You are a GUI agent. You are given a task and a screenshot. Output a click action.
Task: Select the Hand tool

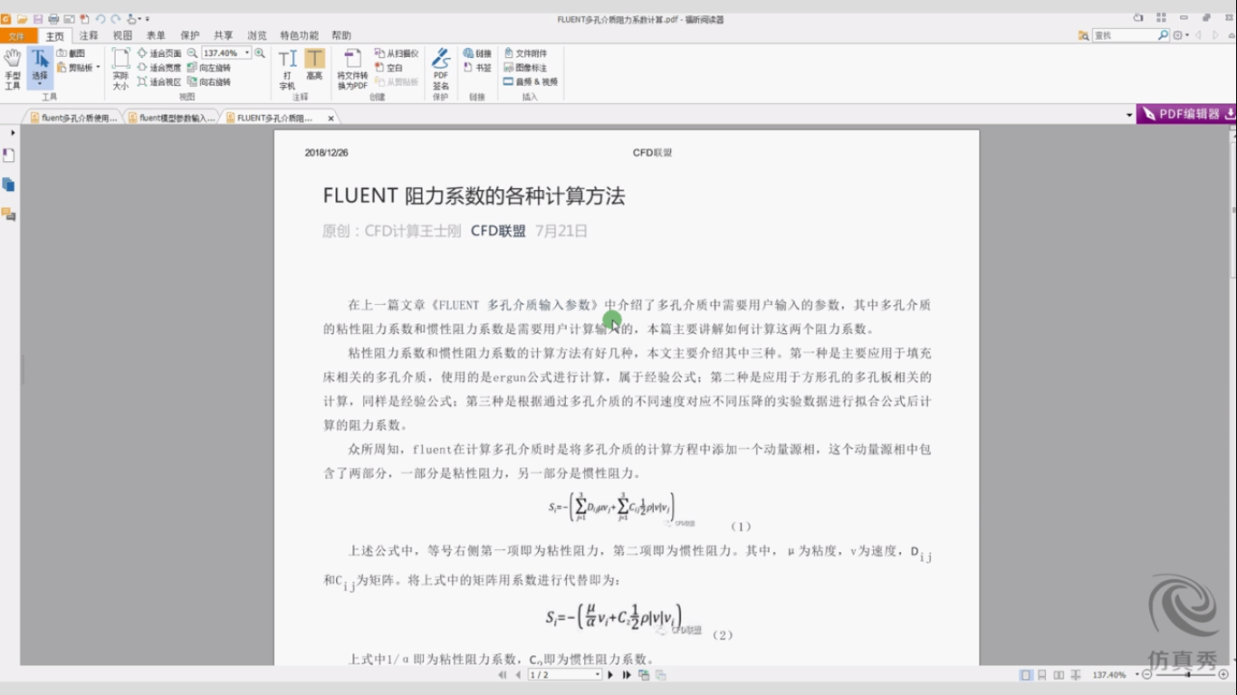[x=12, y=68]
